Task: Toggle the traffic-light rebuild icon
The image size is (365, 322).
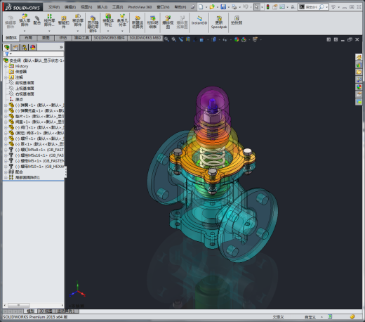Action: (268, 7)
